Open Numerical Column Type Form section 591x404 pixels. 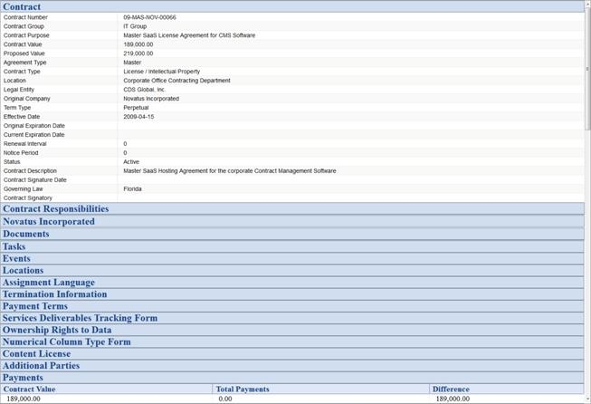coord(292,342)
